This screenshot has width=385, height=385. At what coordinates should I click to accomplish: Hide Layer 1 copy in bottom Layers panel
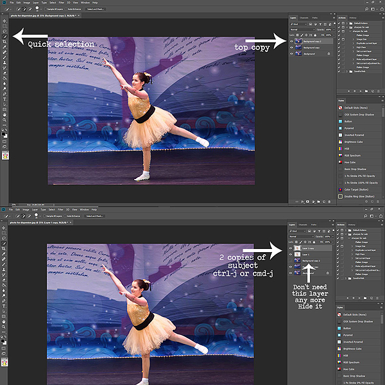291,248
